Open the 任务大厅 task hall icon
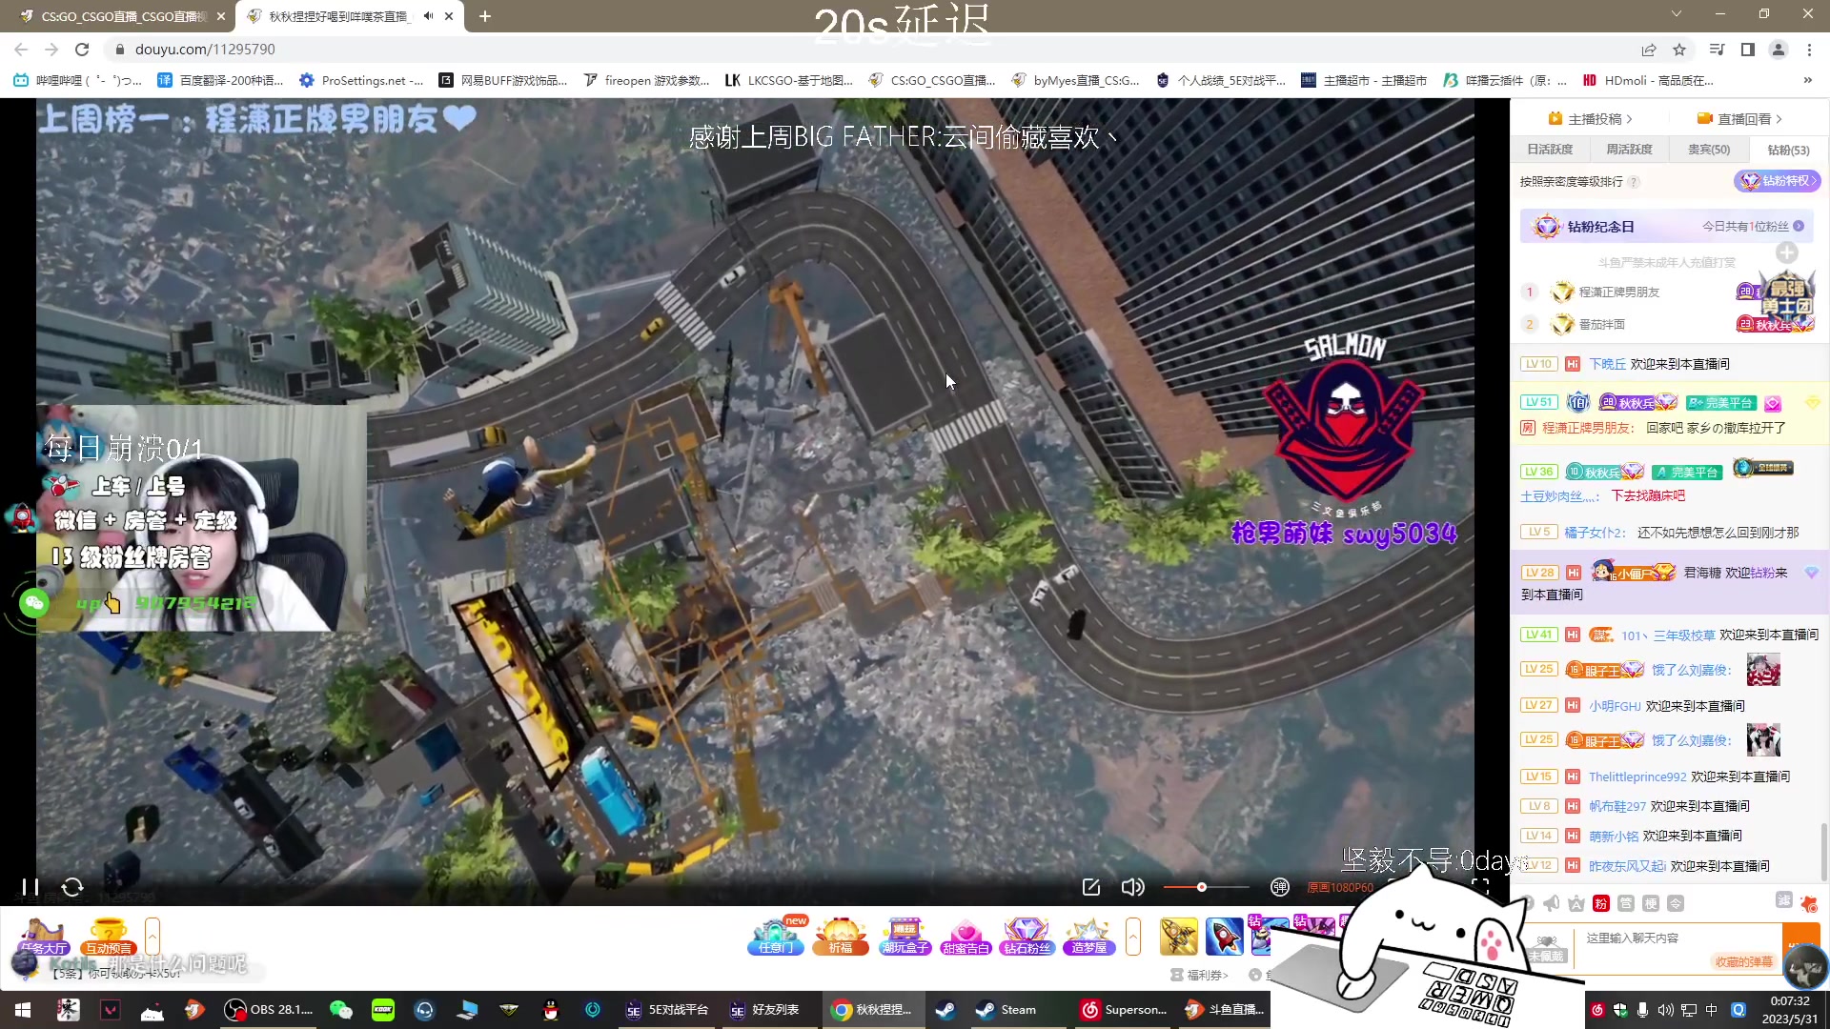The image size is (1830, 1029). click(x=44, y=936)
